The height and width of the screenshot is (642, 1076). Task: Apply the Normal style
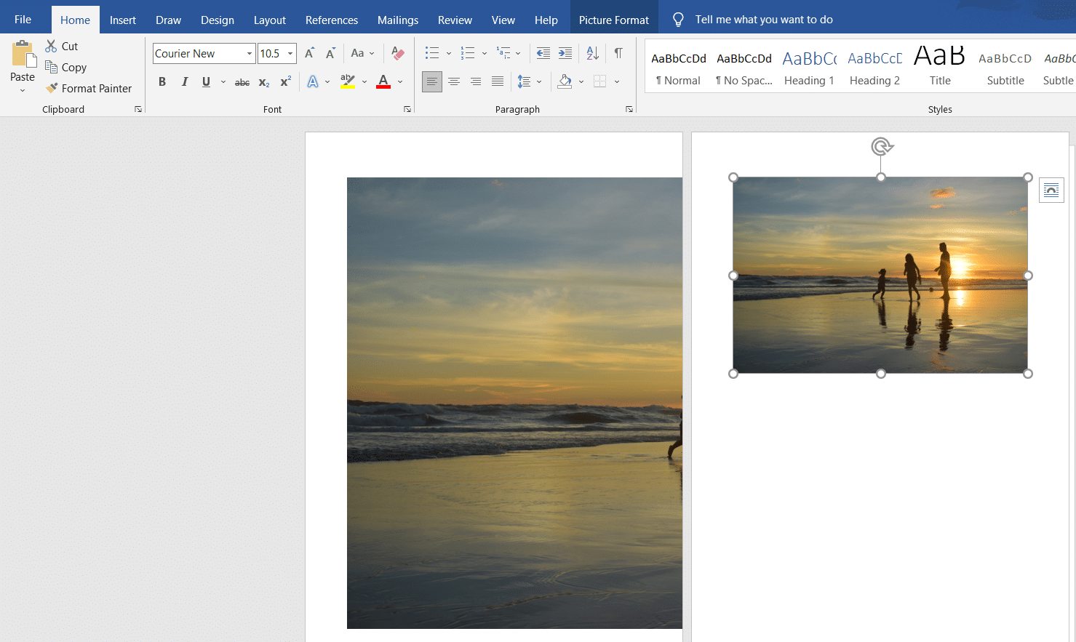point(679,68)
